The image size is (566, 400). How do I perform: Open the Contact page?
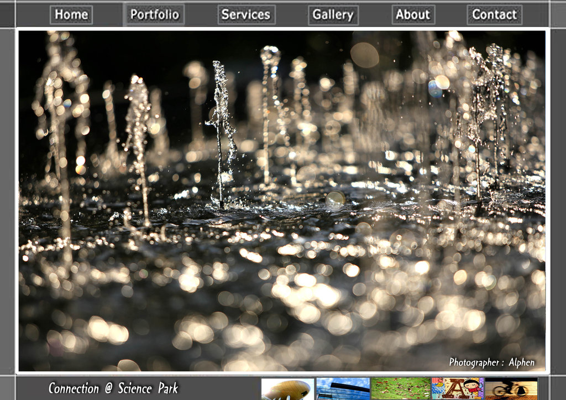495,15
